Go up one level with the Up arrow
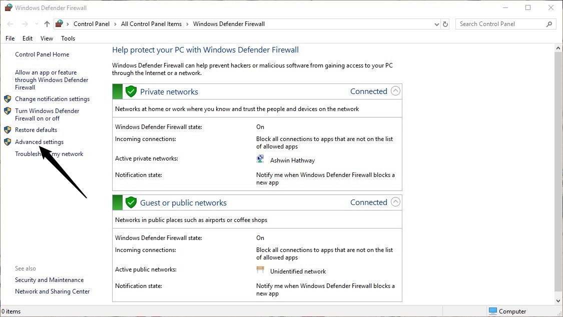 pyautogui.click(x=47, y=24)
